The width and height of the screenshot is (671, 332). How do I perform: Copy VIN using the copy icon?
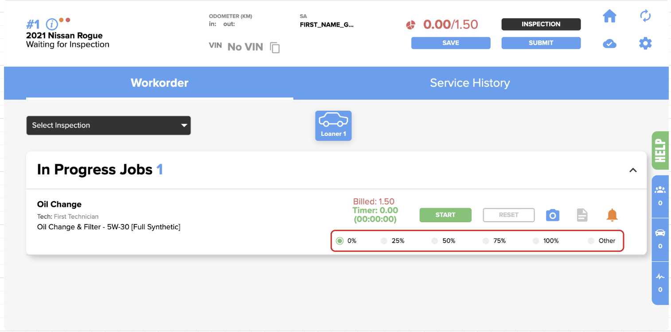coord(275,47)
